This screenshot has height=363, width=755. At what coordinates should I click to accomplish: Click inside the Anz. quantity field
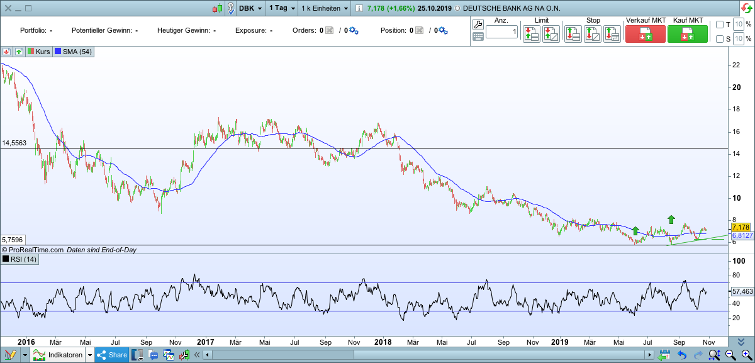tap(501, 32)
